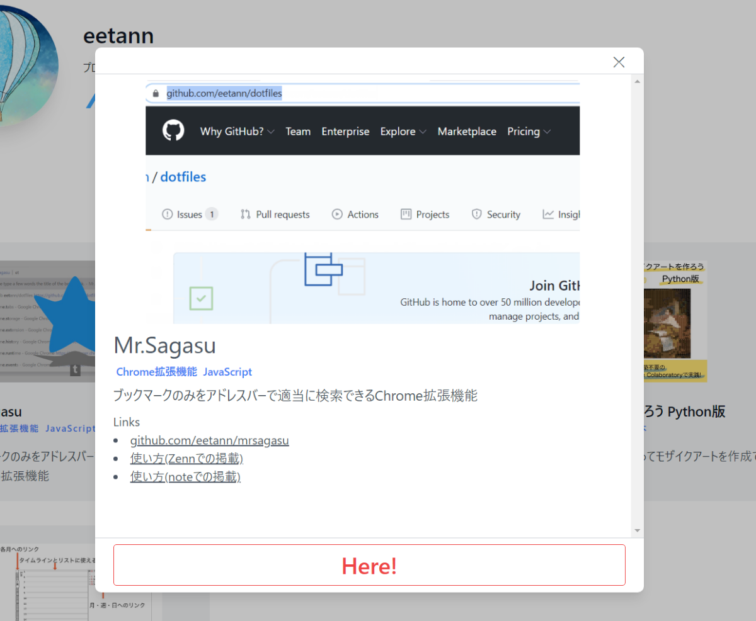The image size is (756, 621).
Task: Click the Links label in modal
Action: (x=127, y=422)
